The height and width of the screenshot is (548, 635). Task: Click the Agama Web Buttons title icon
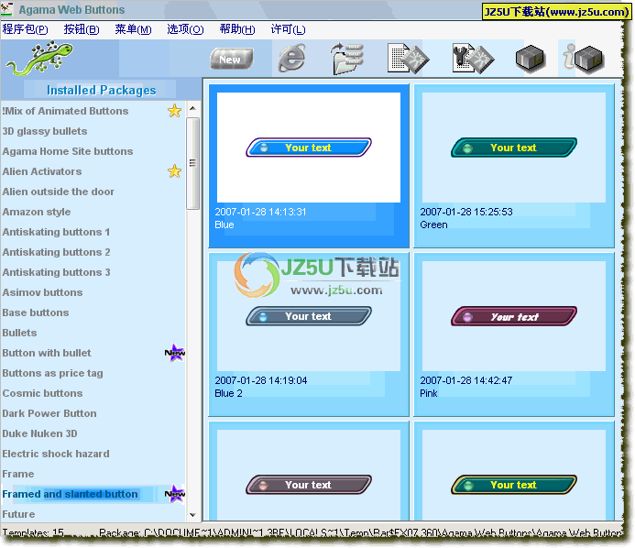7,9
